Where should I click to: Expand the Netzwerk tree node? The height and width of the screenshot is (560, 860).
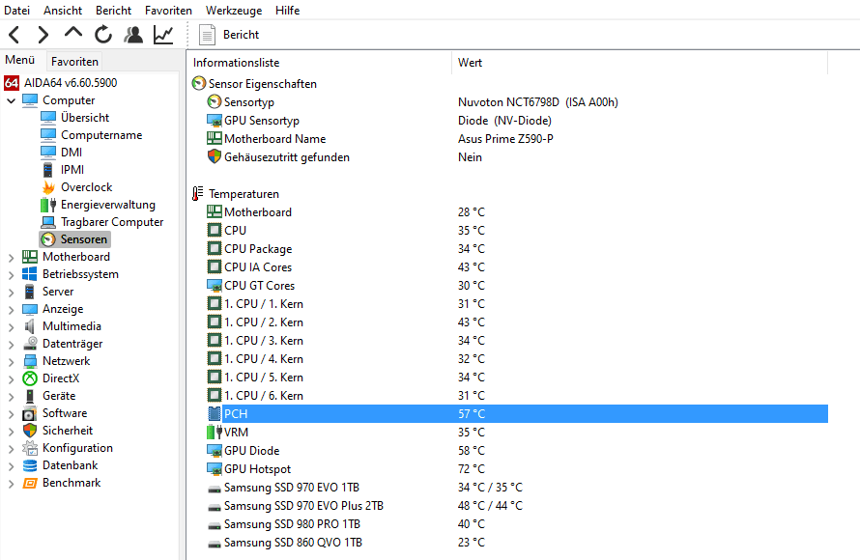coord(11,362)
